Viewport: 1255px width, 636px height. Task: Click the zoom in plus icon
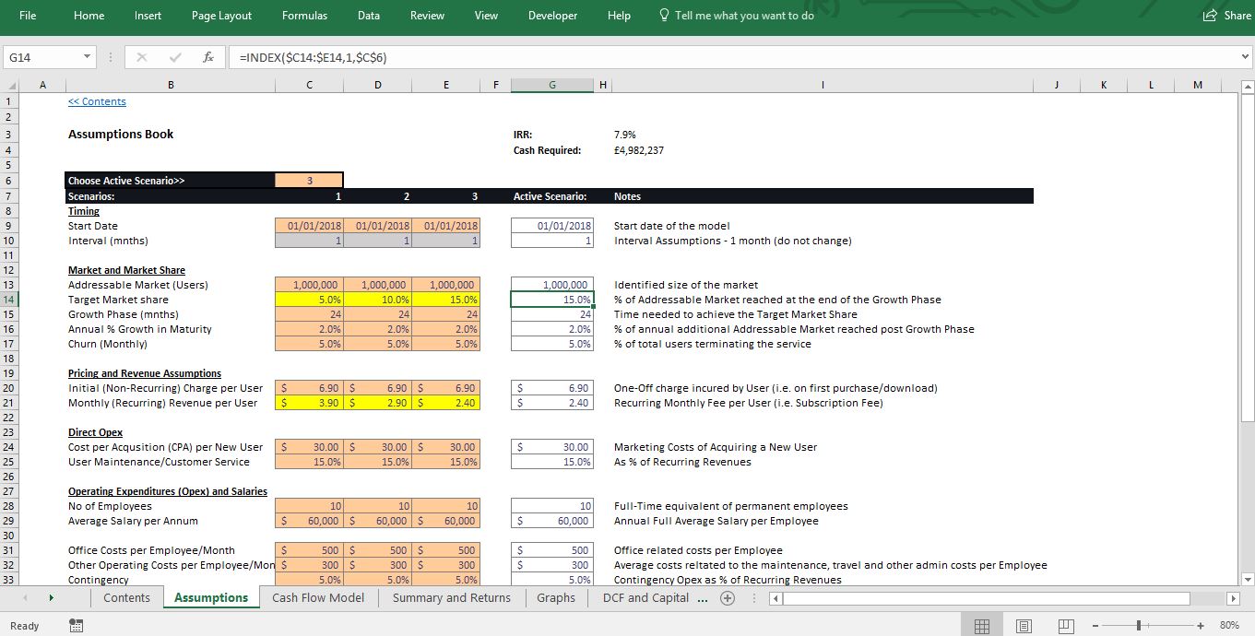[x=1201, y=626]
